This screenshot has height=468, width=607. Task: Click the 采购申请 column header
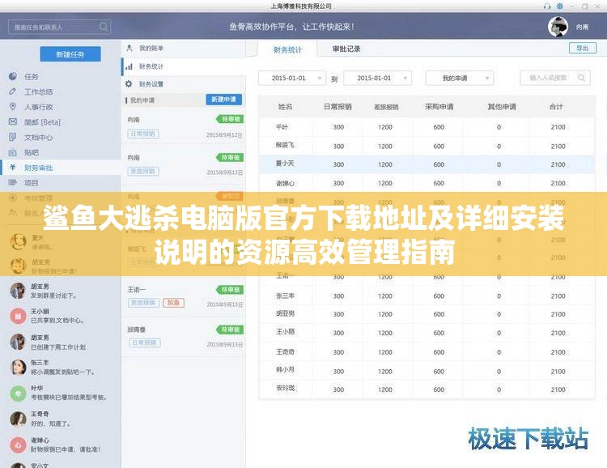[439, 107]
